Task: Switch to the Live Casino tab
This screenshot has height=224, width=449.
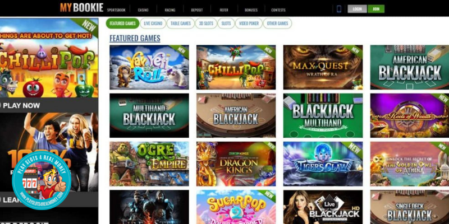Action: pyautogui.click(x=153, y=24)
